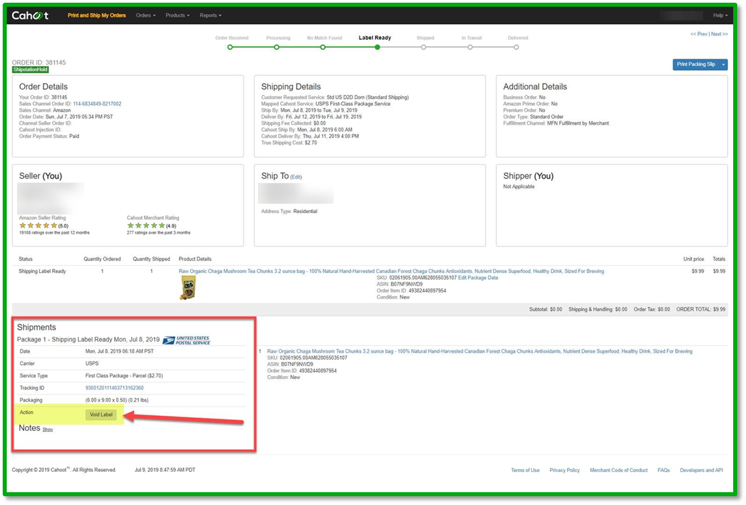Click the shipment date Mon, Jul 8, 2019 06:18 AM

(119, 351)
